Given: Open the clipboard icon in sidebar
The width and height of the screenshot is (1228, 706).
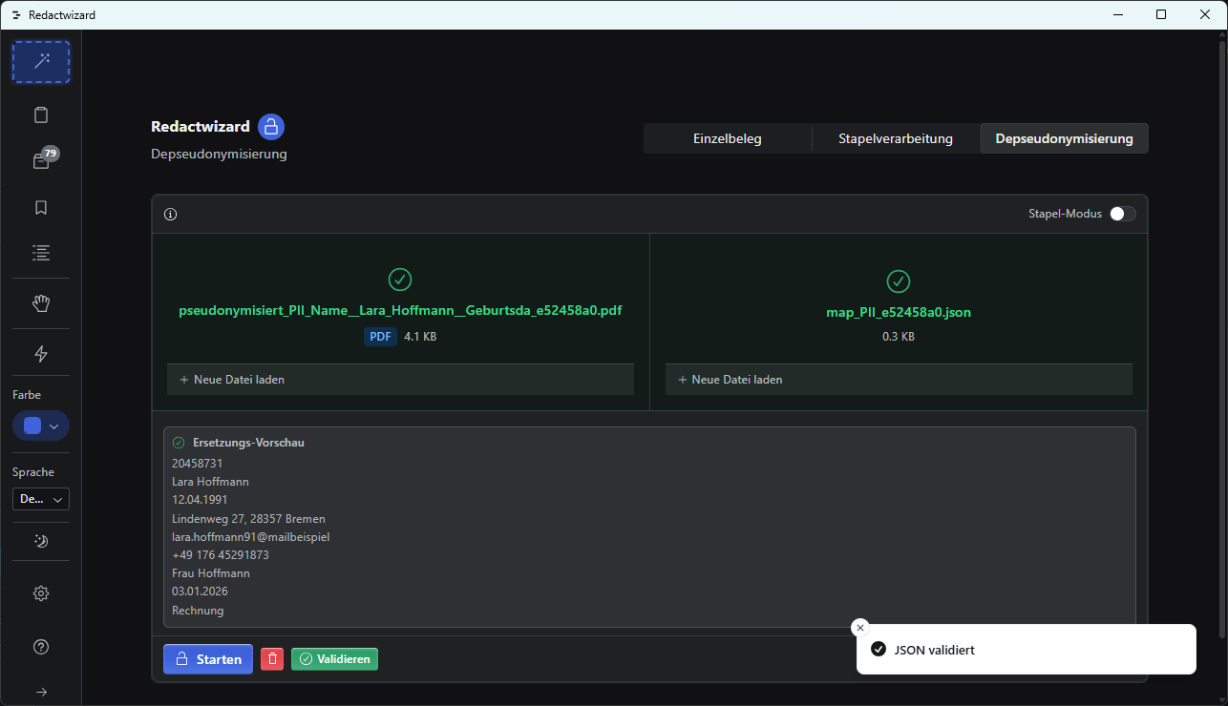Looking at the screenshot, I should point(41,115).
